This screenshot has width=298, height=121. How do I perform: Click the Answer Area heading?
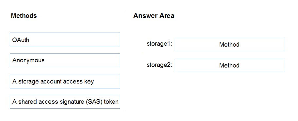coord(154,16)
